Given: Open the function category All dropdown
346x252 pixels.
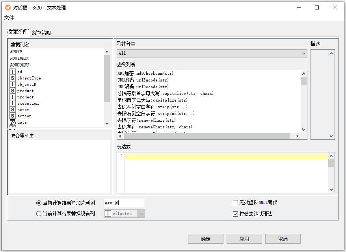Looking at the screenshot, I should [212, 53].
